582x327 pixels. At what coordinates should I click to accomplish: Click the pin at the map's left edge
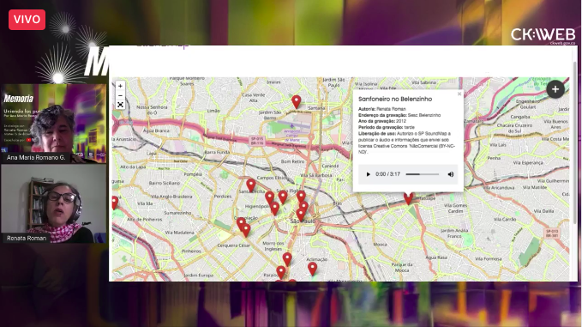click(x=115, y=203)
